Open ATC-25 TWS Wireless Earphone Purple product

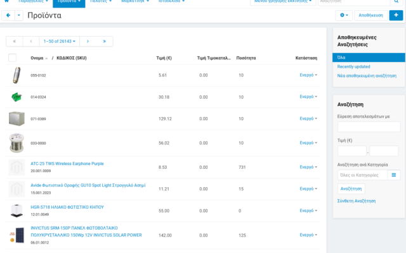(67, 163)
